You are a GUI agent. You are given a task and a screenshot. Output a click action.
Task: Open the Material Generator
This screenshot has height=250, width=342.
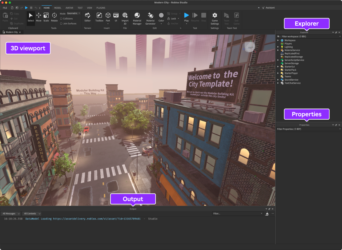tap(151, 18)
